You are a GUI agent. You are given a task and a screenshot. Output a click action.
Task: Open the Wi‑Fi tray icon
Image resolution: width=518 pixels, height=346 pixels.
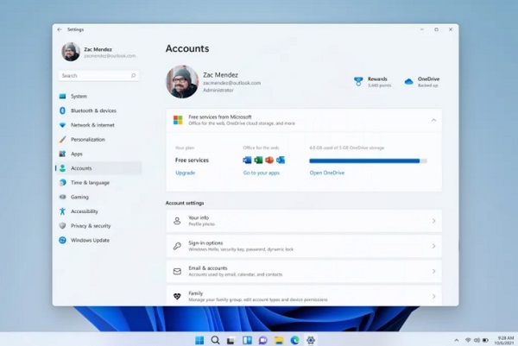pos(468,340)
